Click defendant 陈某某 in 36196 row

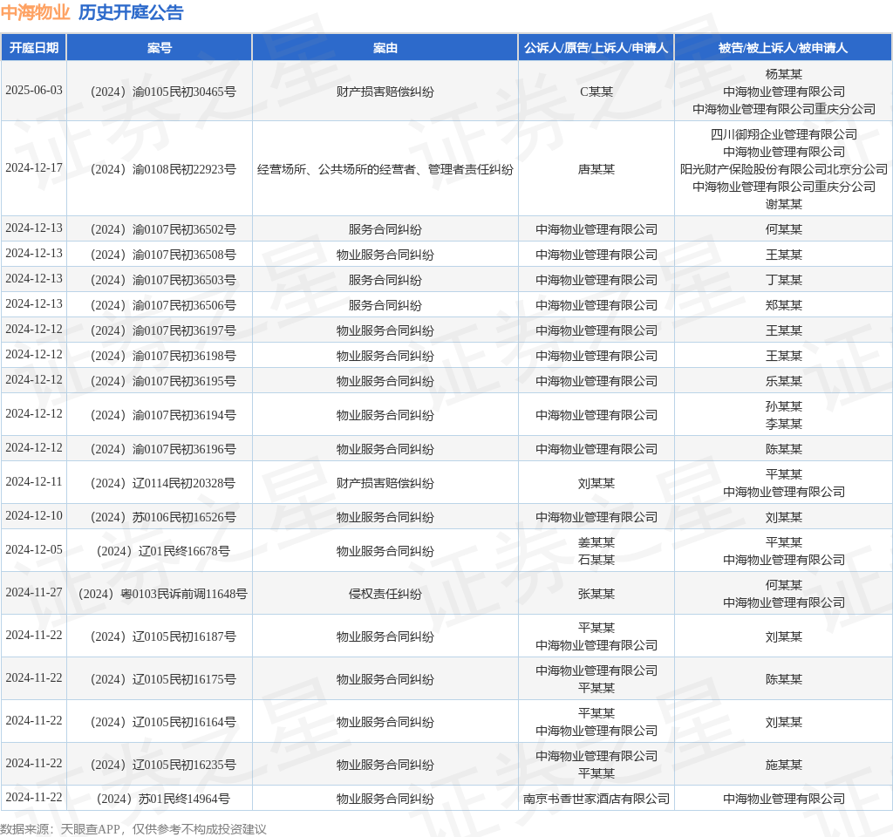click(x=783, y=449)
